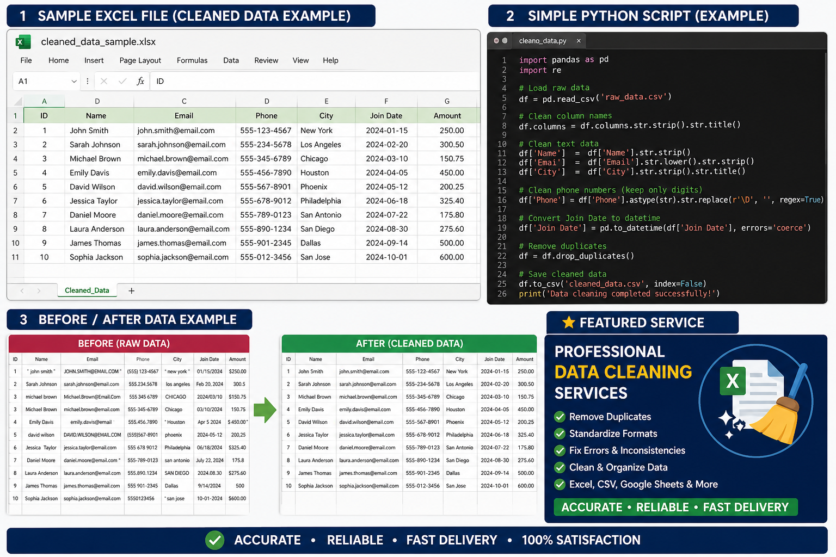Click the Fix Errors & Inconsistencies checkmark

click(x=560, y=451)
